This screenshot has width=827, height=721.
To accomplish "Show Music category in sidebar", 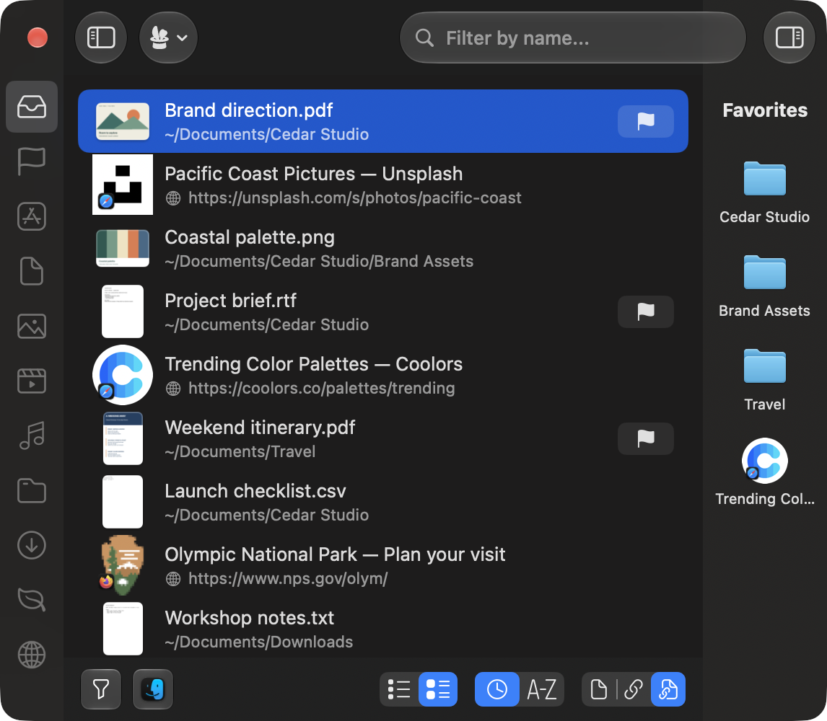I will [x=32, y=435].
